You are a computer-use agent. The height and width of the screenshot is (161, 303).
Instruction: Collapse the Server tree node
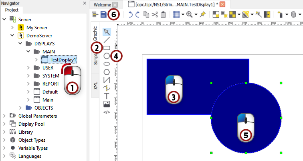pyautogui.click(x=4, y=19)
